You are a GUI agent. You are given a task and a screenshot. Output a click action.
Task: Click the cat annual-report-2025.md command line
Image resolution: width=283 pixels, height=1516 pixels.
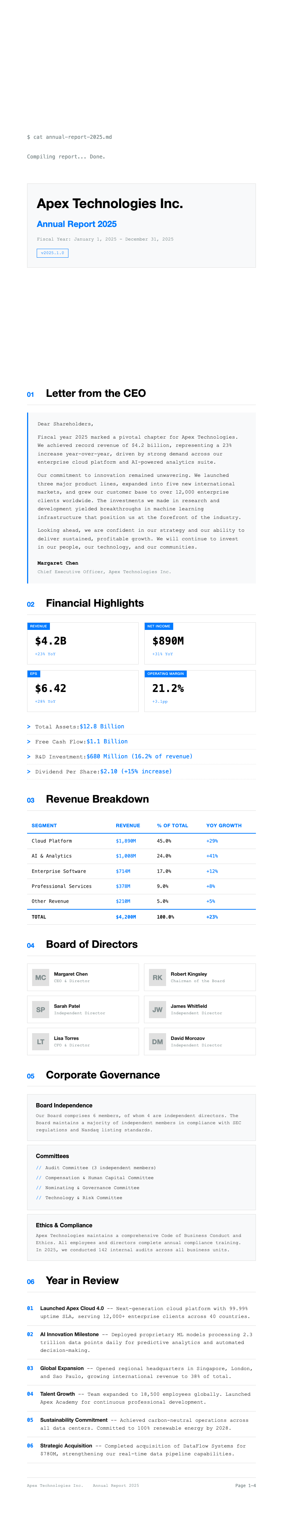[x=70, y=137]
